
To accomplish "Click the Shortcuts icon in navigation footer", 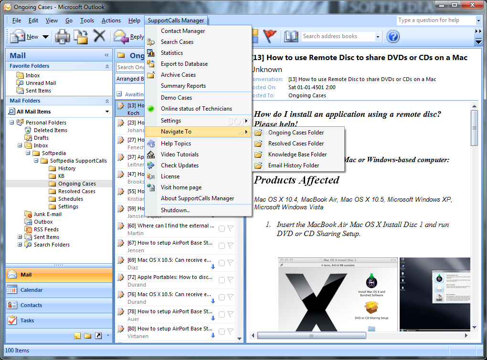I will click(x=98, y=336).
